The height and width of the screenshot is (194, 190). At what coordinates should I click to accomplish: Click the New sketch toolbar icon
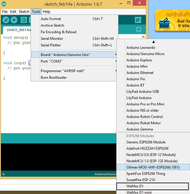(x=24, y=20)
